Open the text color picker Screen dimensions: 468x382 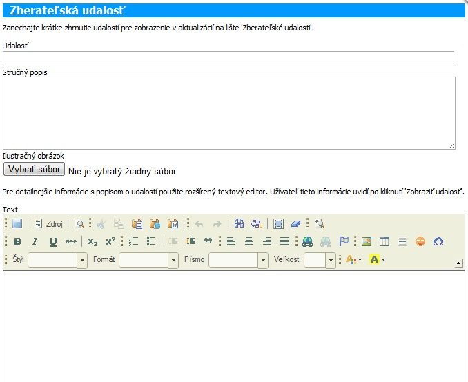pos(353,259)
